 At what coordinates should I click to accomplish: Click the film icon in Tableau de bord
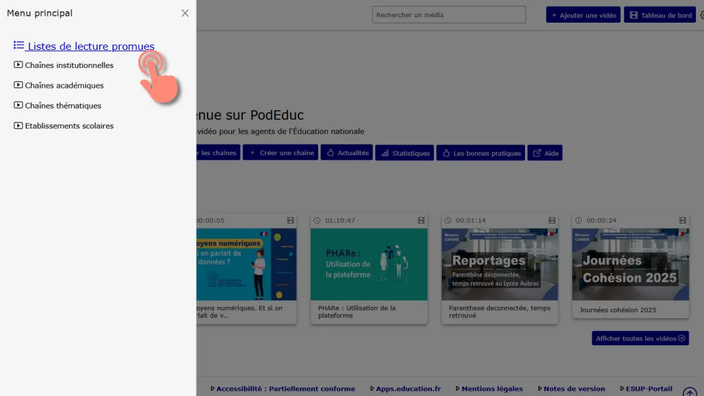pos(633,15)
